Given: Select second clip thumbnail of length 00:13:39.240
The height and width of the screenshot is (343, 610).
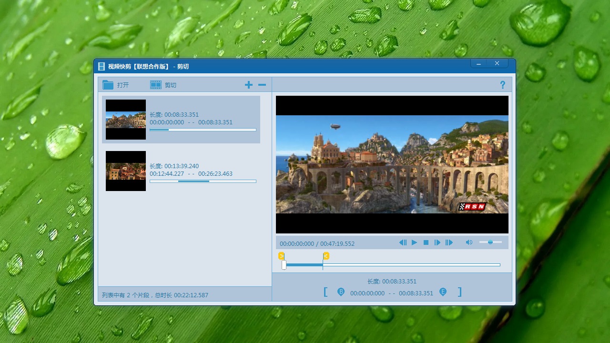Looking at the screenshot, I should tap(126, 171).
